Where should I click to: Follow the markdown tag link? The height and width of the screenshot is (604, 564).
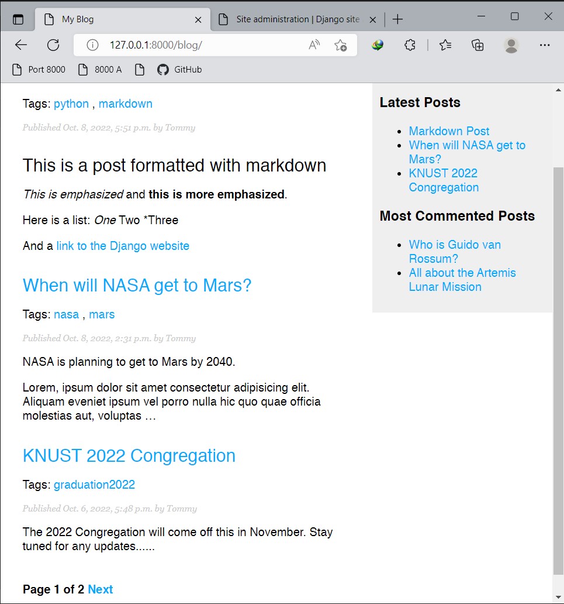126,104
